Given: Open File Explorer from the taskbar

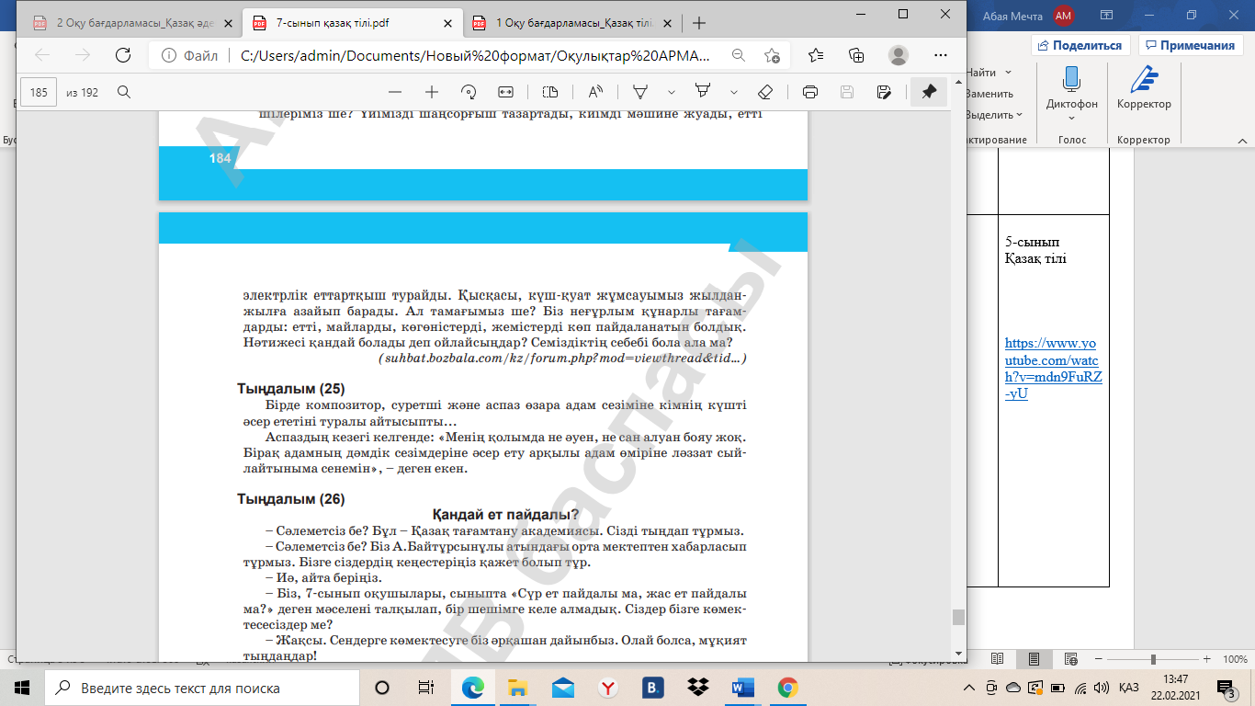Looking at the screenshot, I should (517, 688).
